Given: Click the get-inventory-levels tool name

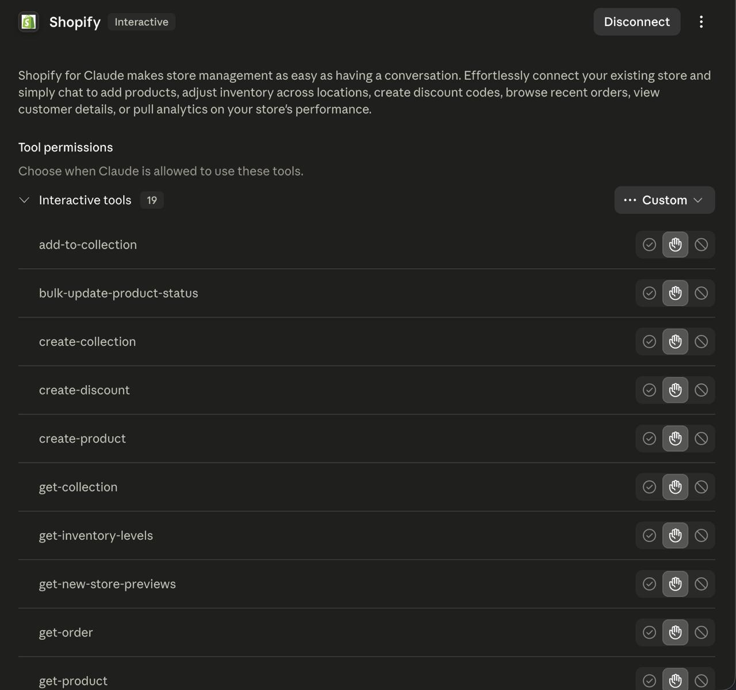Looking at the screenshot, I should click(96, 535).
